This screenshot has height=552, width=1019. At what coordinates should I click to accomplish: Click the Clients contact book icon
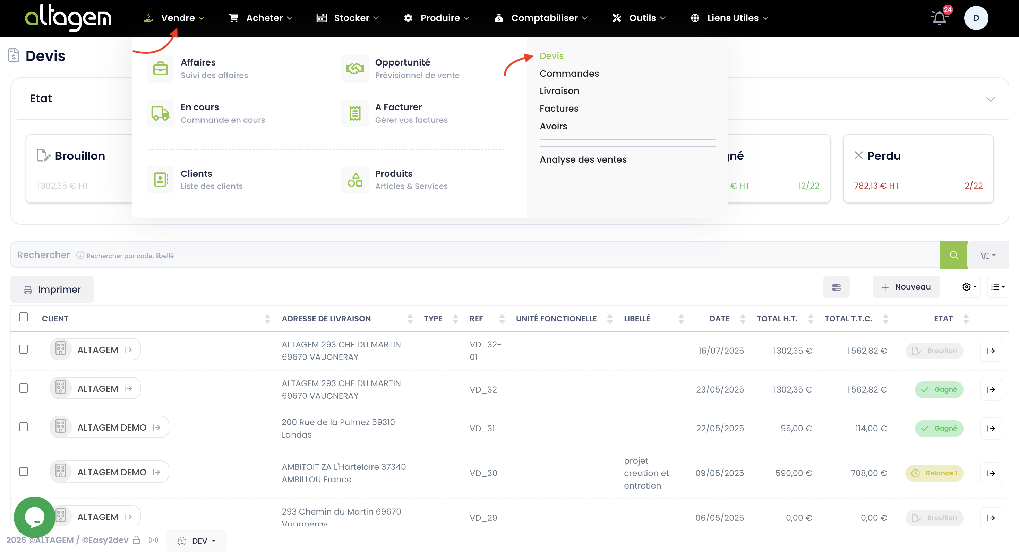[160, 180]
